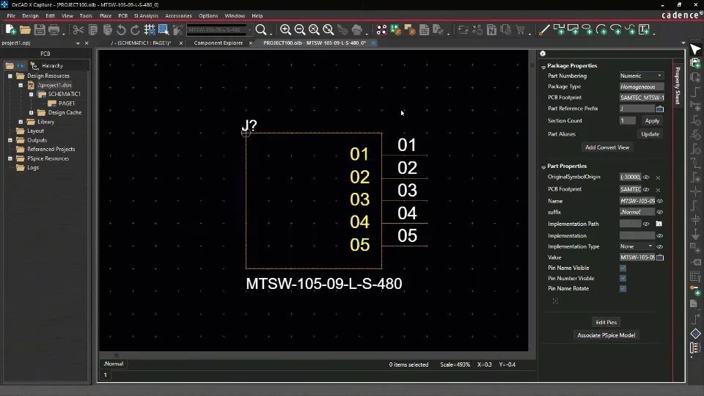Image resolution: width=704 pixels, height=396 pixels.
Task: Click the Save disk toolbar icon
Action: click(40, 30)
